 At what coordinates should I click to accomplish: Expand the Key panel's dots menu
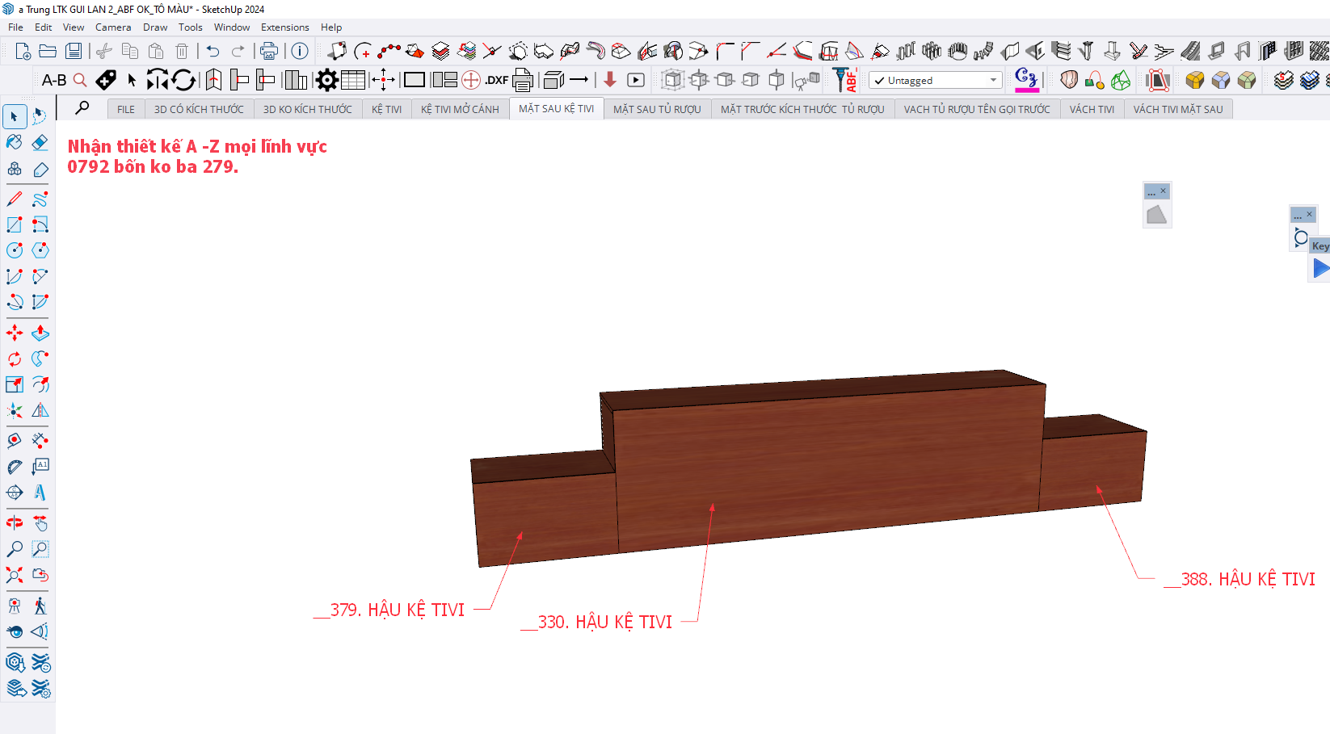tap(1298, 216)
